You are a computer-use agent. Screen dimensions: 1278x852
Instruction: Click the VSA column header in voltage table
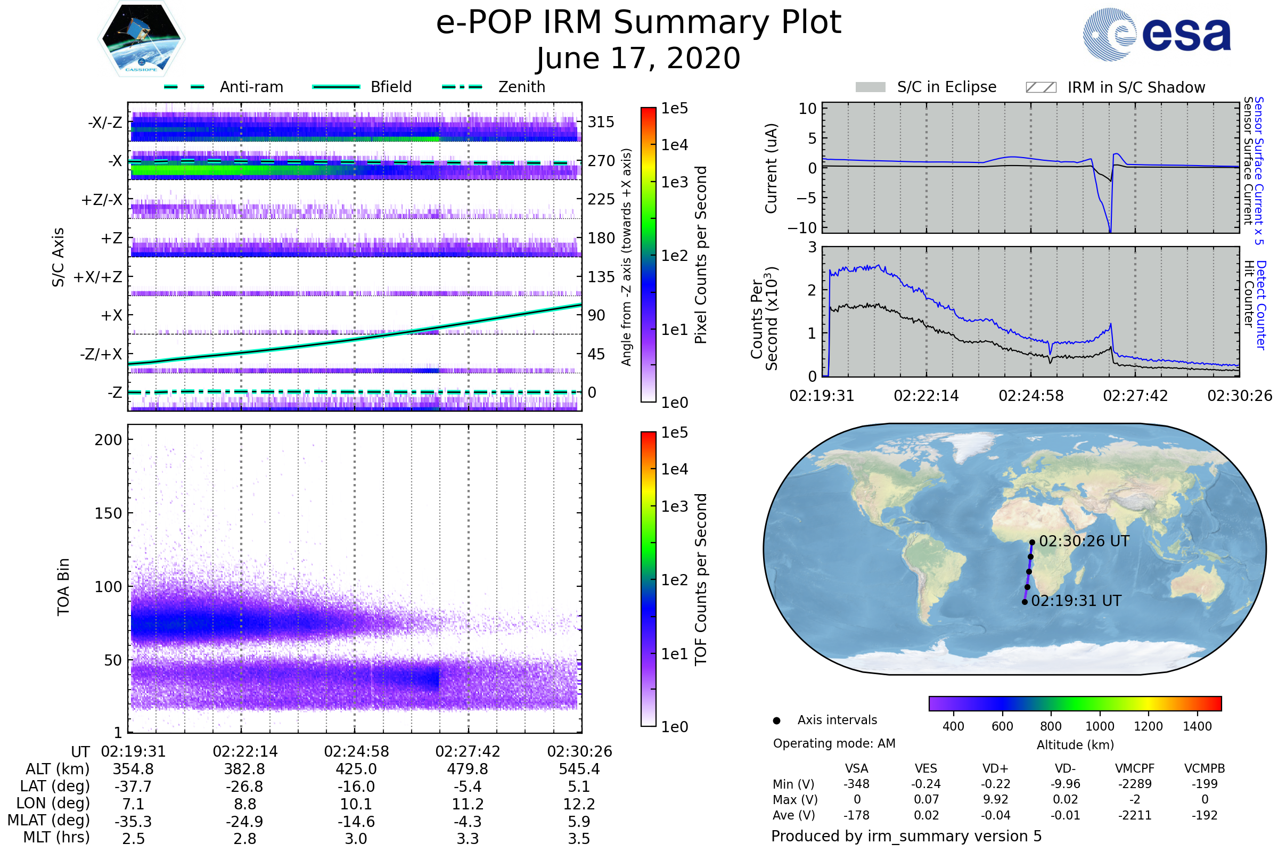coord(856,768)
